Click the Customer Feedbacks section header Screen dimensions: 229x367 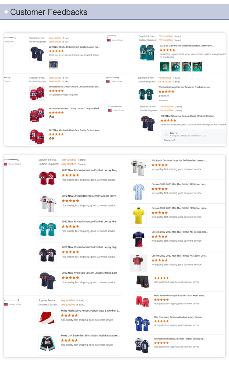click(49, 12)
